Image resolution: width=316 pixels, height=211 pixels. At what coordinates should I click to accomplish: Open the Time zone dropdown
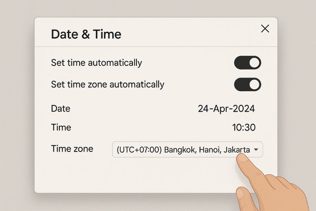(x=187, y=150)
